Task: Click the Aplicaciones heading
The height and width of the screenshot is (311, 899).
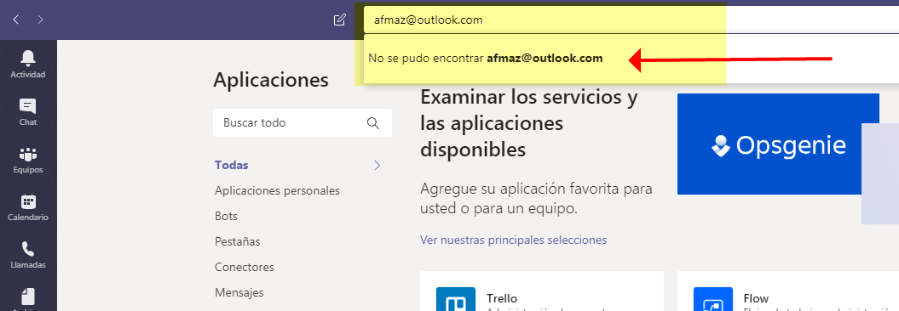Action: 271,80
